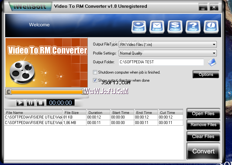Click the iWellSoft logo

(x=30, y=6)
